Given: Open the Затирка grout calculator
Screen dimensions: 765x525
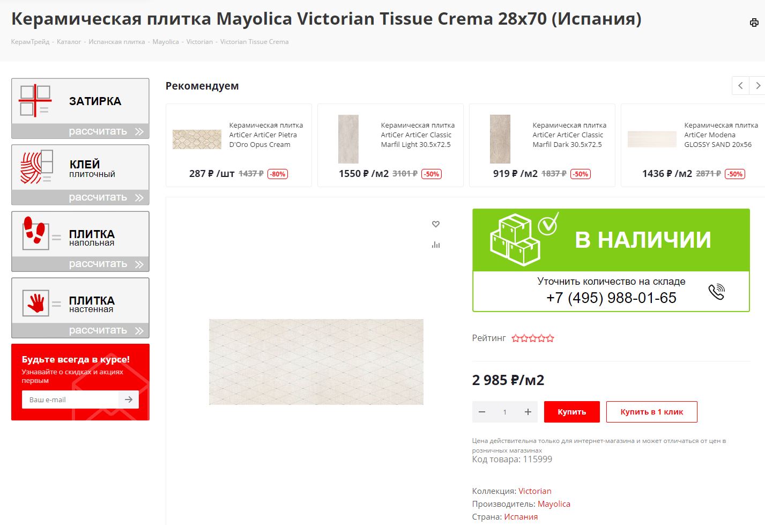Looking at the screenshot, I should [80, 109].
